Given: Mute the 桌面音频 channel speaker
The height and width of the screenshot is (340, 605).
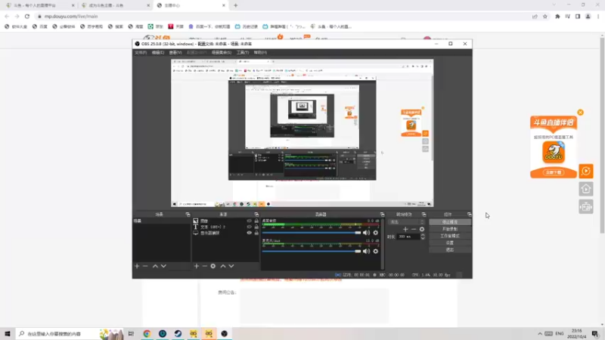Looking at the screenshot, I should tap(366, 233).
